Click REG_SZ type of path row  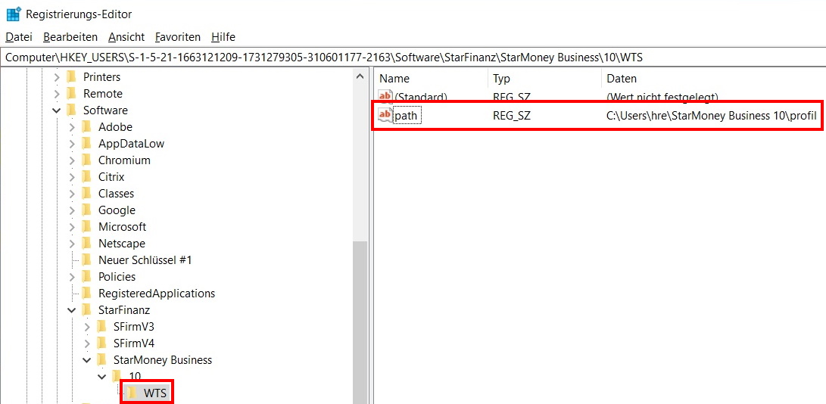(512, 115)
